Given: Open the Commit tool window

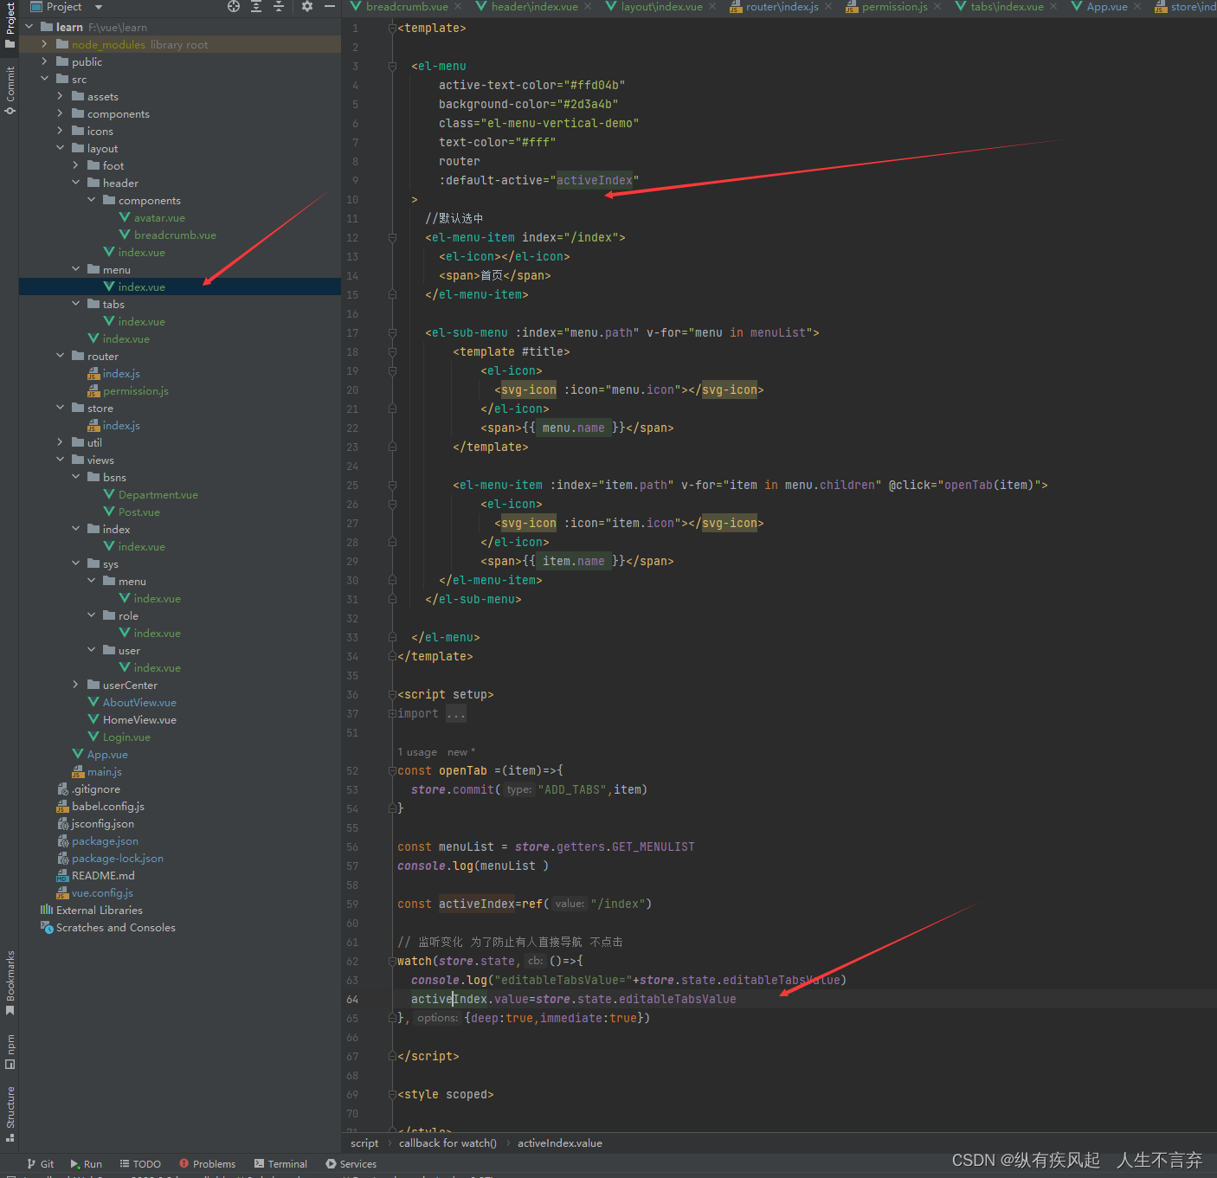Looking at the screenshot, I should 10,90.
